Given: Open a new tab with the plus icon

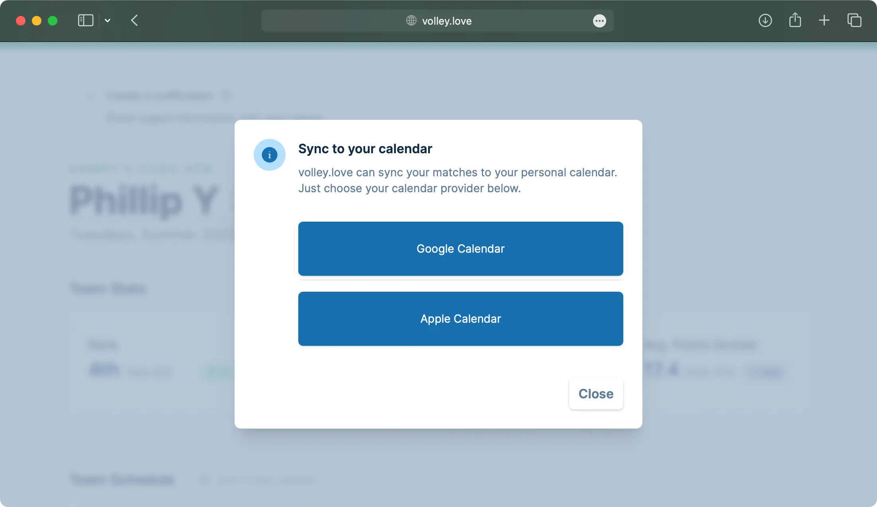Looking at the screenshot, I should 824,21.
